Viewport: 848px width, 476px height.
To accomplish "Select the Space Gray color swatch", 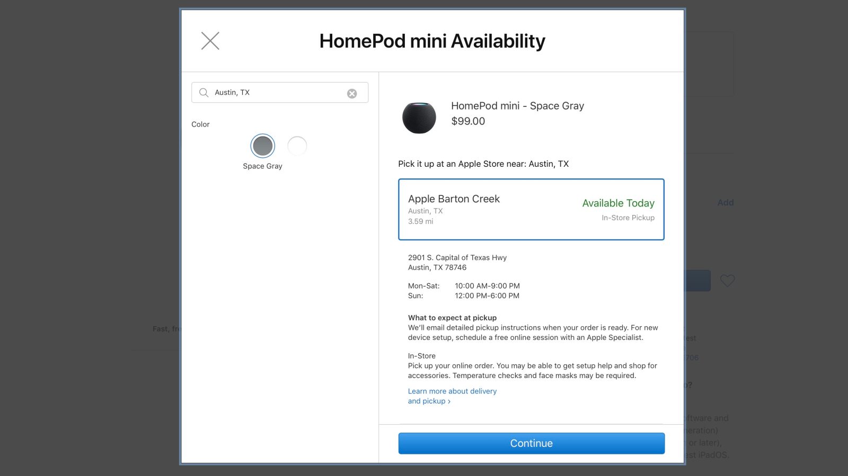I will tap(263, 146).
